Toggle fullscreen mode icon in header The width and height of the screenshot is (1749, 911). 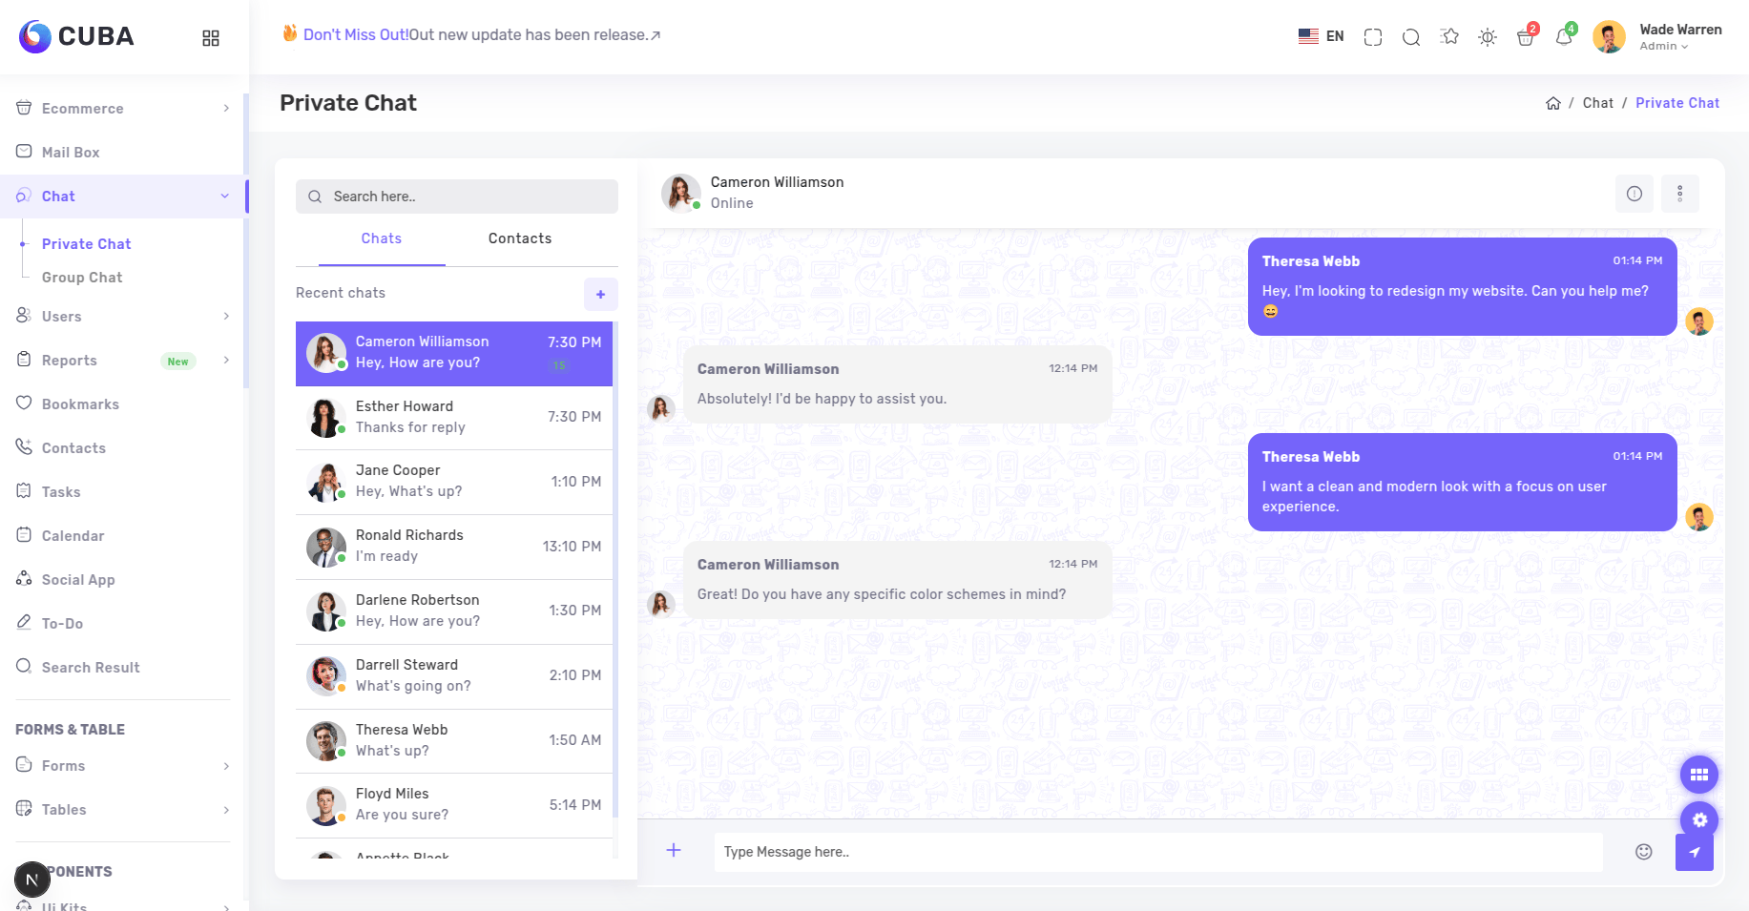1372,37
